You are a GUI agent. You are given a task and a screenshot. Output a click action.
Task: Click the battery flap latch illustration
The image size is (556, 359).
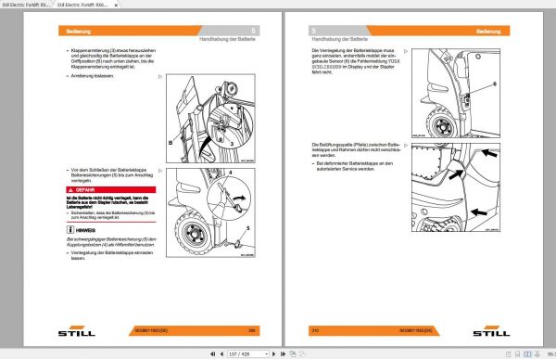(210, 119)
